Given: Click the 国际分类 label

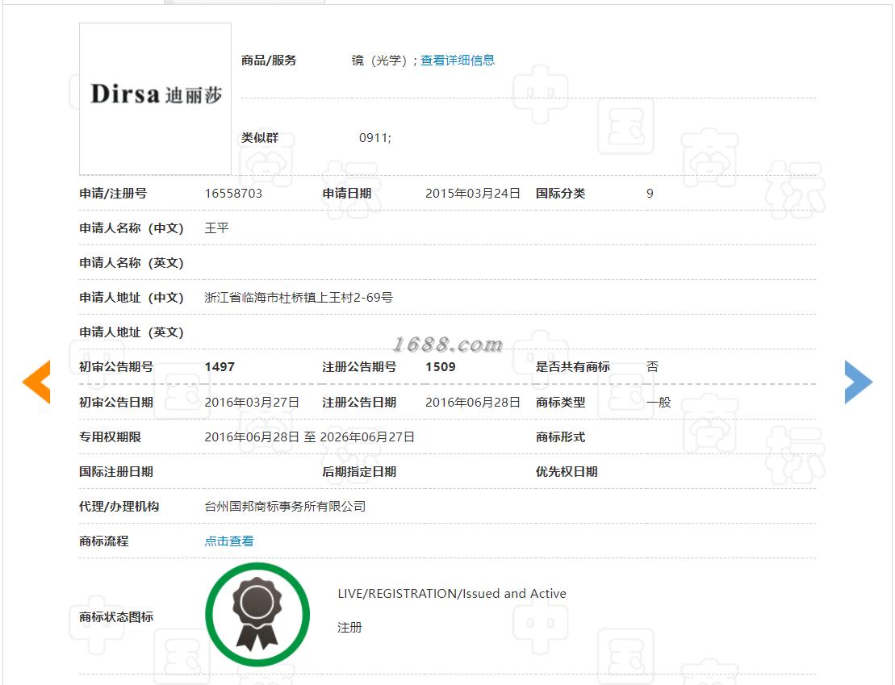Looking at the screenshot, I should click(560, 194).
